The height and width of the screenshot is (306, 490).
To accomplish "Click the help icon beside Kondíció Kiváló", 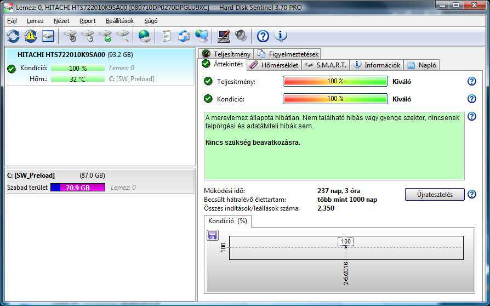I will pyautogui.click(x=472, y=99).
